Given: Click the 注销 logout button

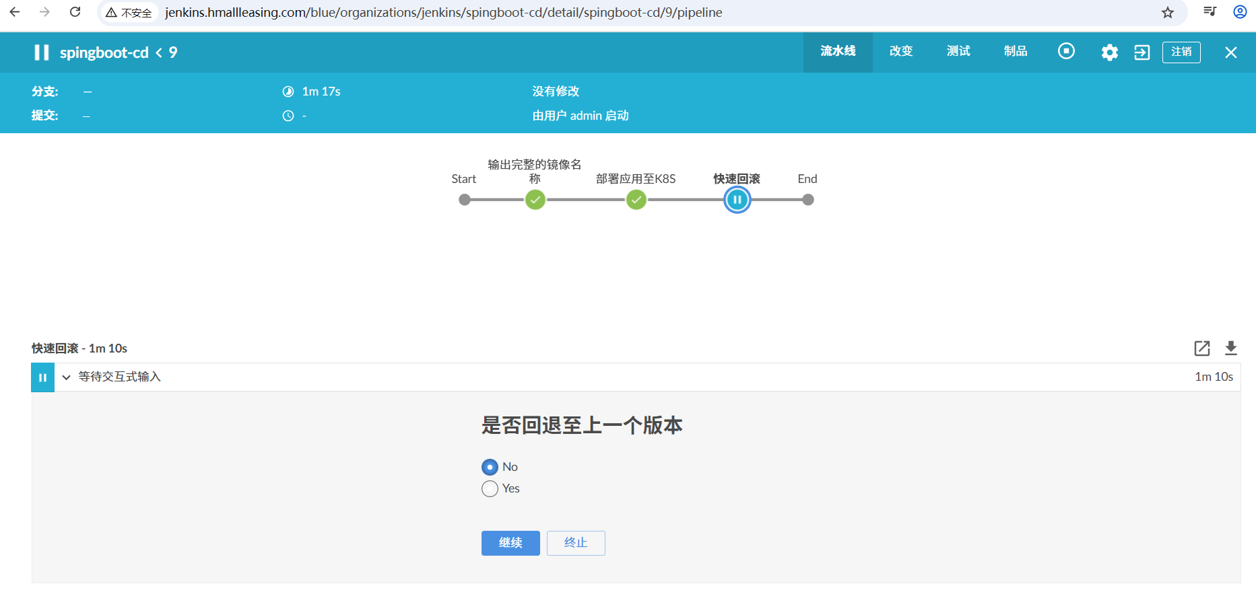Looking at the screenshot, I should 1181,52.
